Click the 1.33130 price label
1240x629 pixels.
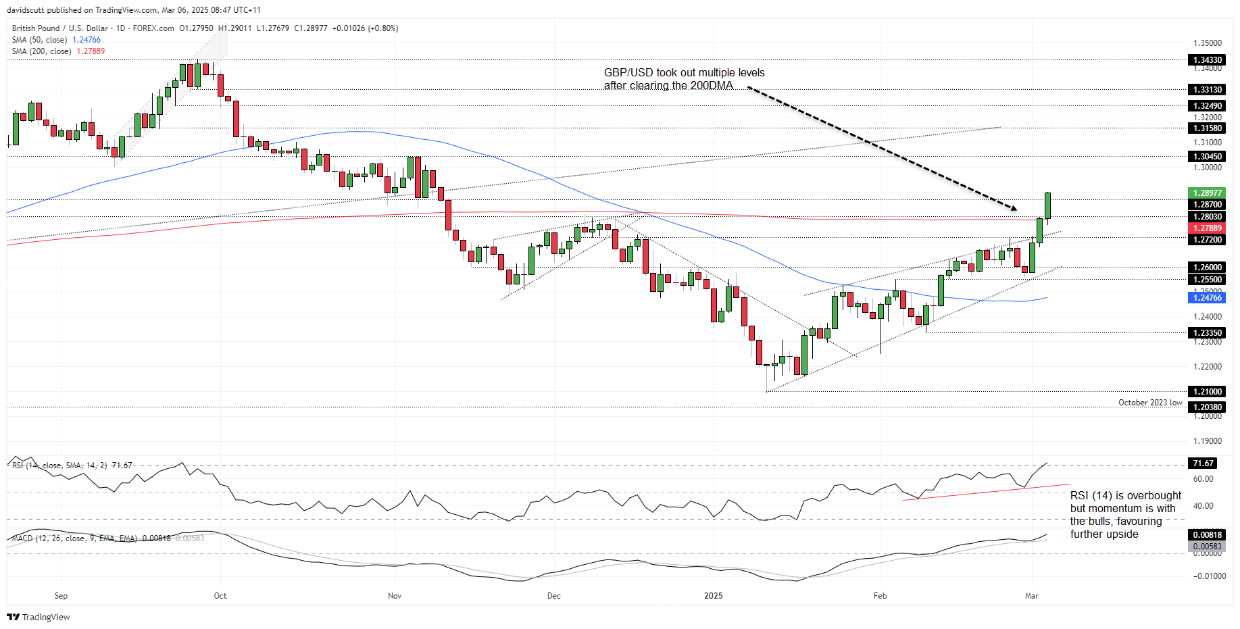pos(1208,90)
